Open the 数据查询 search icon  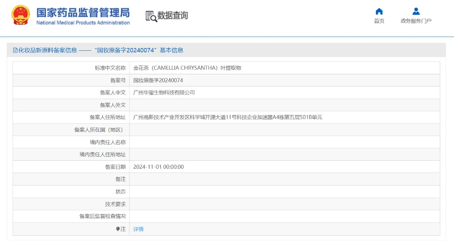pyautogui.click(x=151, y=16)
